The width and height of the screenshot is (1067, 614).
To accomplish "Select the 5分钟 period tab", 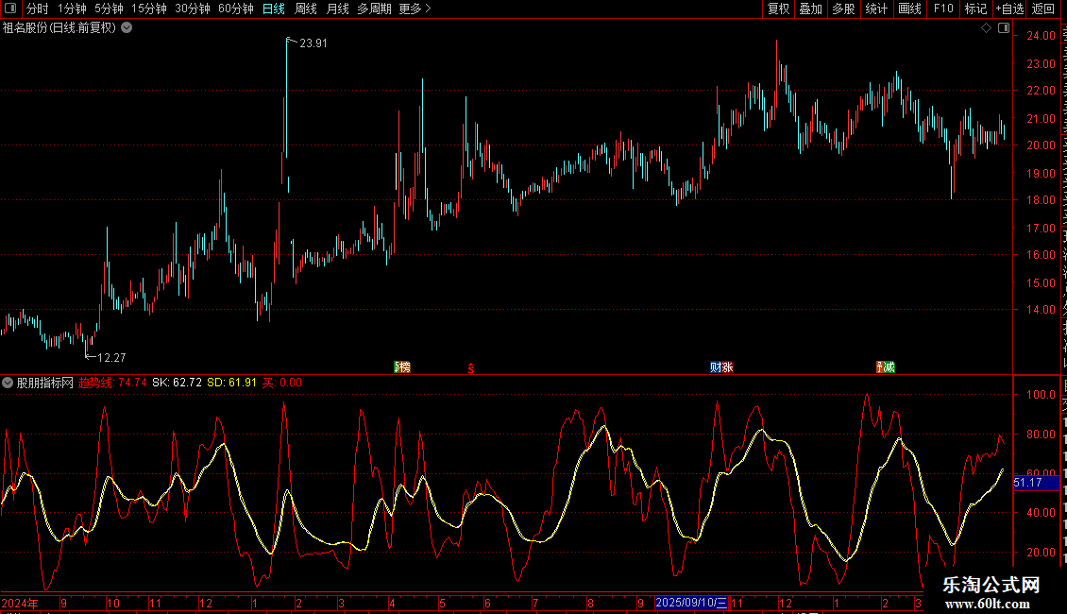I will [x=109, y=9].
